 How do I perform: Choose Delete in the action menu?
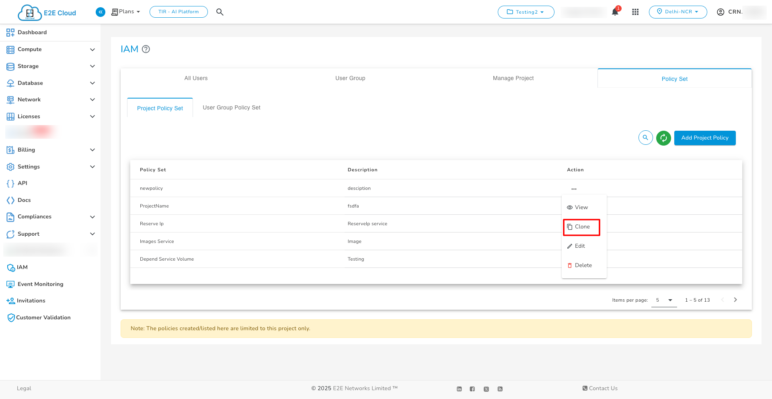(x=583, y=265)
